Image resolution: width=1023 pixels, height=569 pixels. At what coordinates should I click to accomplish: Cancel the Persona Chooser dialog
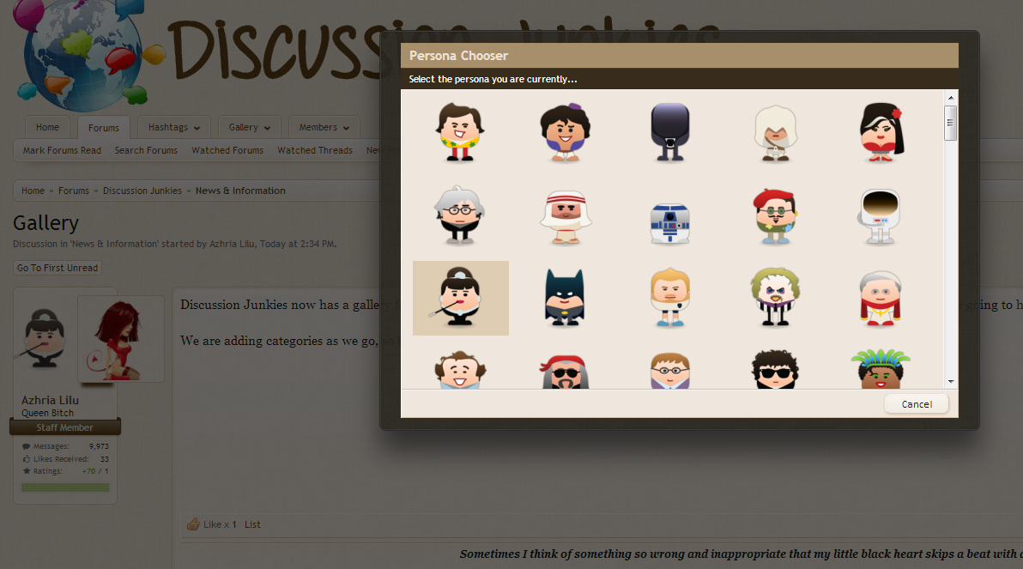click(917, 404)
